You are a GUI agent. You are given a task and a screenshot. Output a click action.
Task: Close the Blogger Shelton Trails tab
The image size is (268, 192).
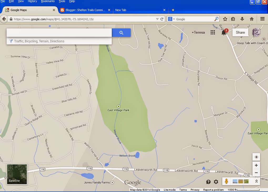click(x=109, y=10)
